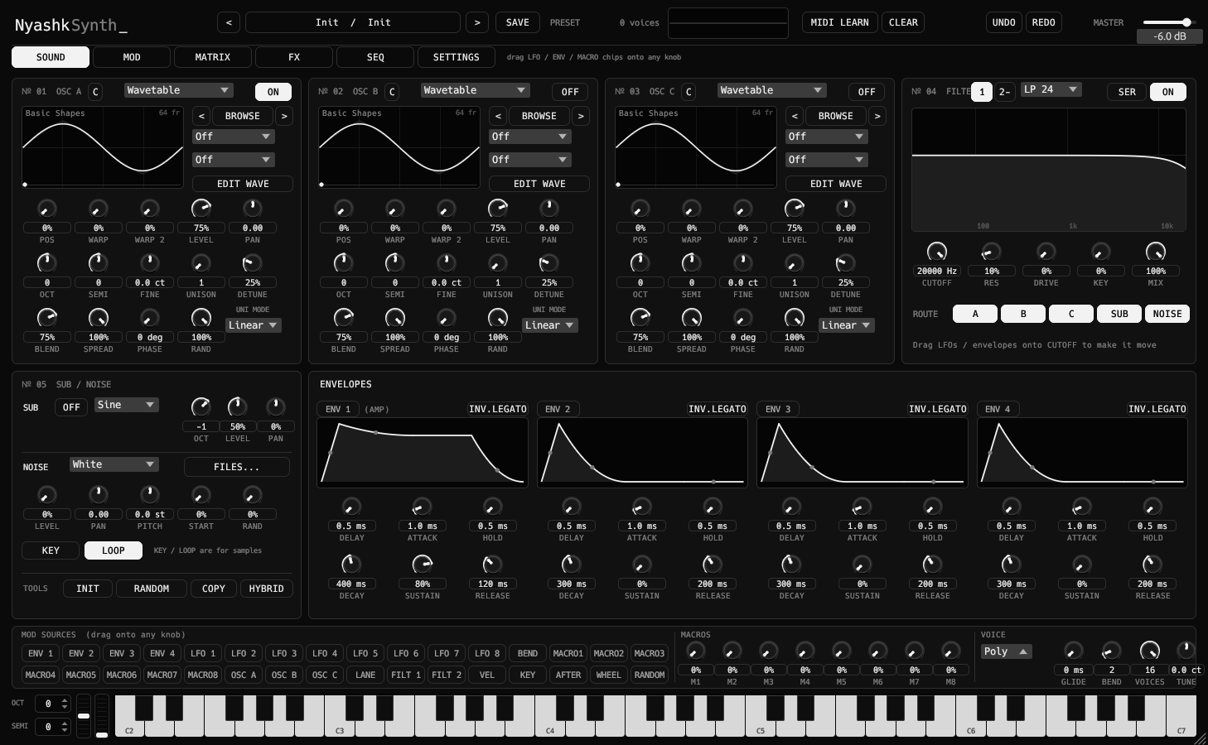
Task: Turn off oscillator A with the ON toggle
Action: click(273, 92)
